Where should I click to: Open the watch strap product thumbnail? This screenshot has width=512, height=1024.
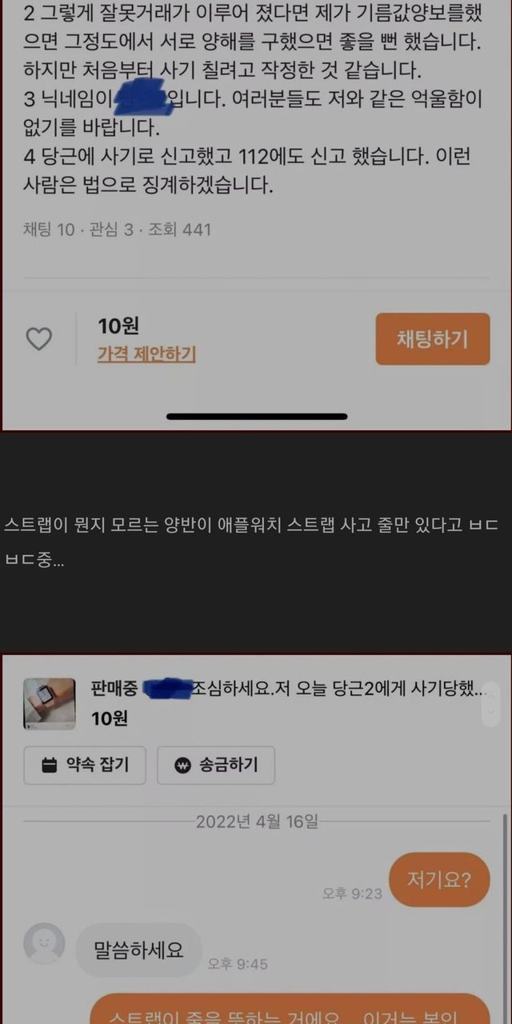click(50, 704)
